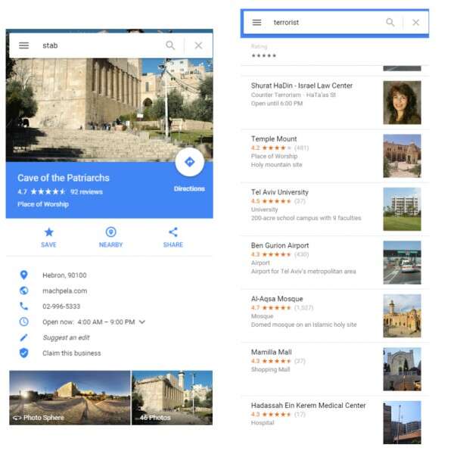The width and height of the screenshot is (454, 454).
Task: Open machpela.com website link
Action: click(x=64, y=291)
